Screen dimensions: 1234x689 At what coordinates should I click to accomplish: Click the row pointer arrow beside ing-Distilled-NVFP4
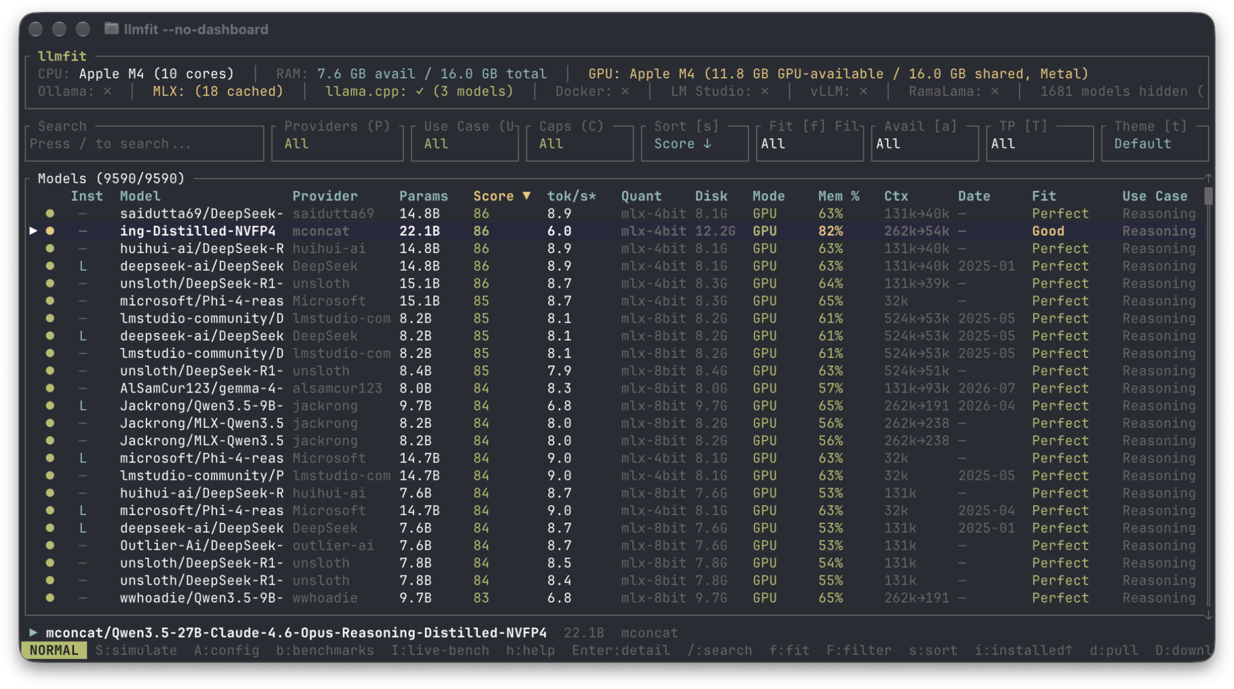34,231
